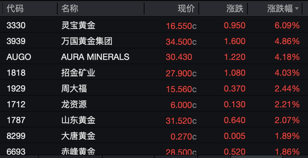The image size is (308, 158).
Task: Click percentage 2.44%
Action: coord(287,89)
